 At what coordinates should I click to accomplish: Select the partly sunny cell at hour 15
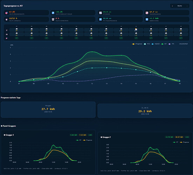tap(136, 30)
